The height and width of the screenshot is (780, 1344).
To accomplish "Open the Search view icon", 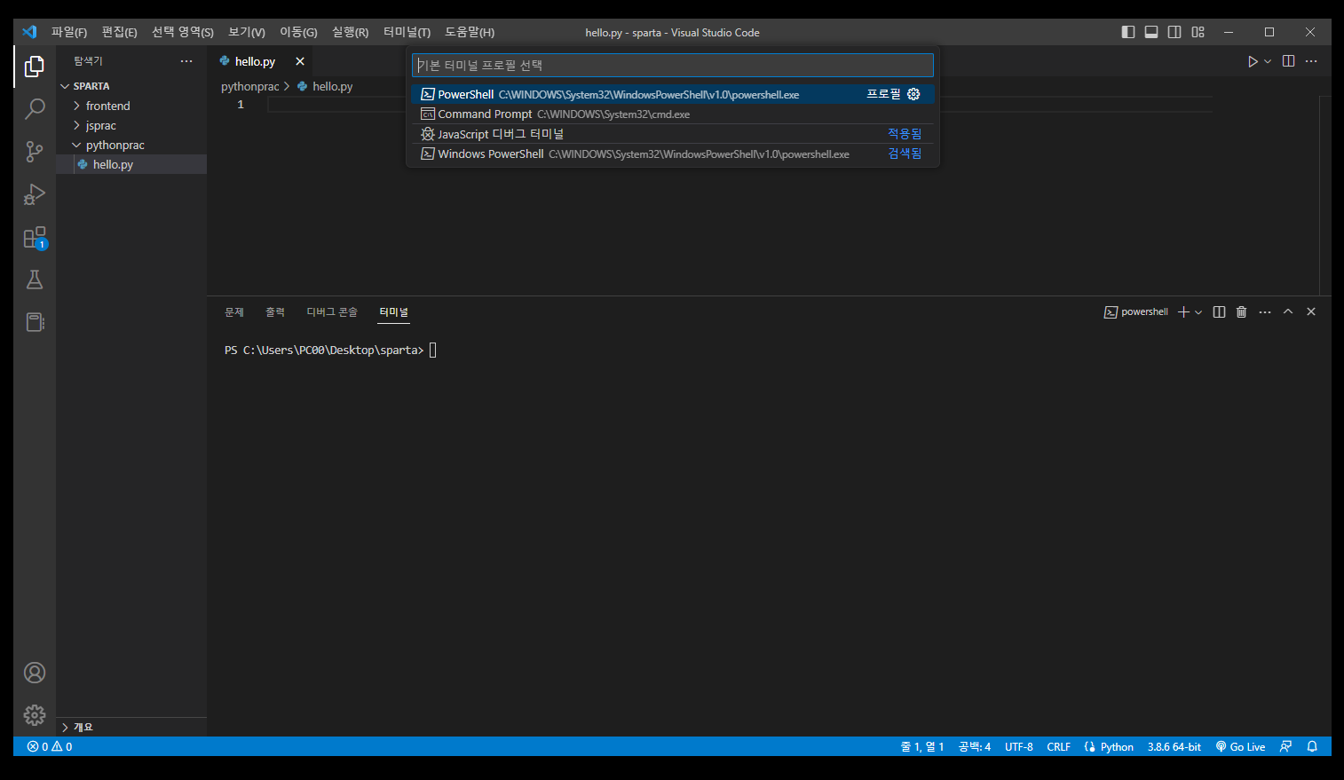I will 35,109.
